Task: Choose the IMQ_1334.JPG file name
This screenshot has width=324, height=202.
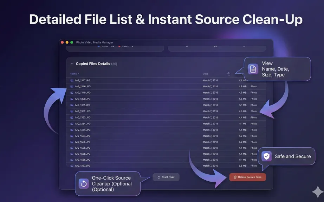Action: (83, 124)
